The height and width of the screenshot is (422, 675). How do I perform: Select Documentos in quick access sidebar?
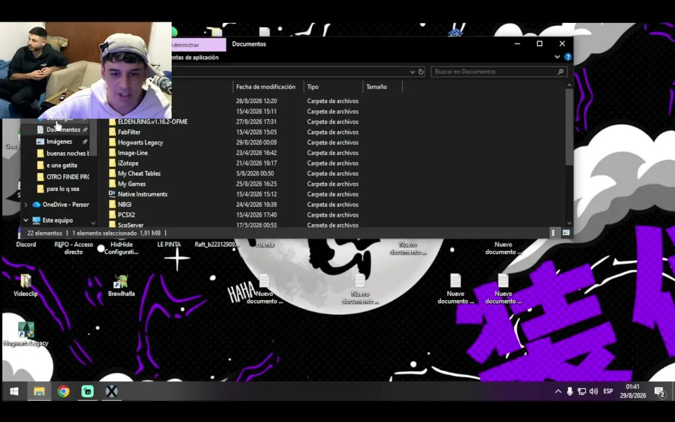[63, 130]
